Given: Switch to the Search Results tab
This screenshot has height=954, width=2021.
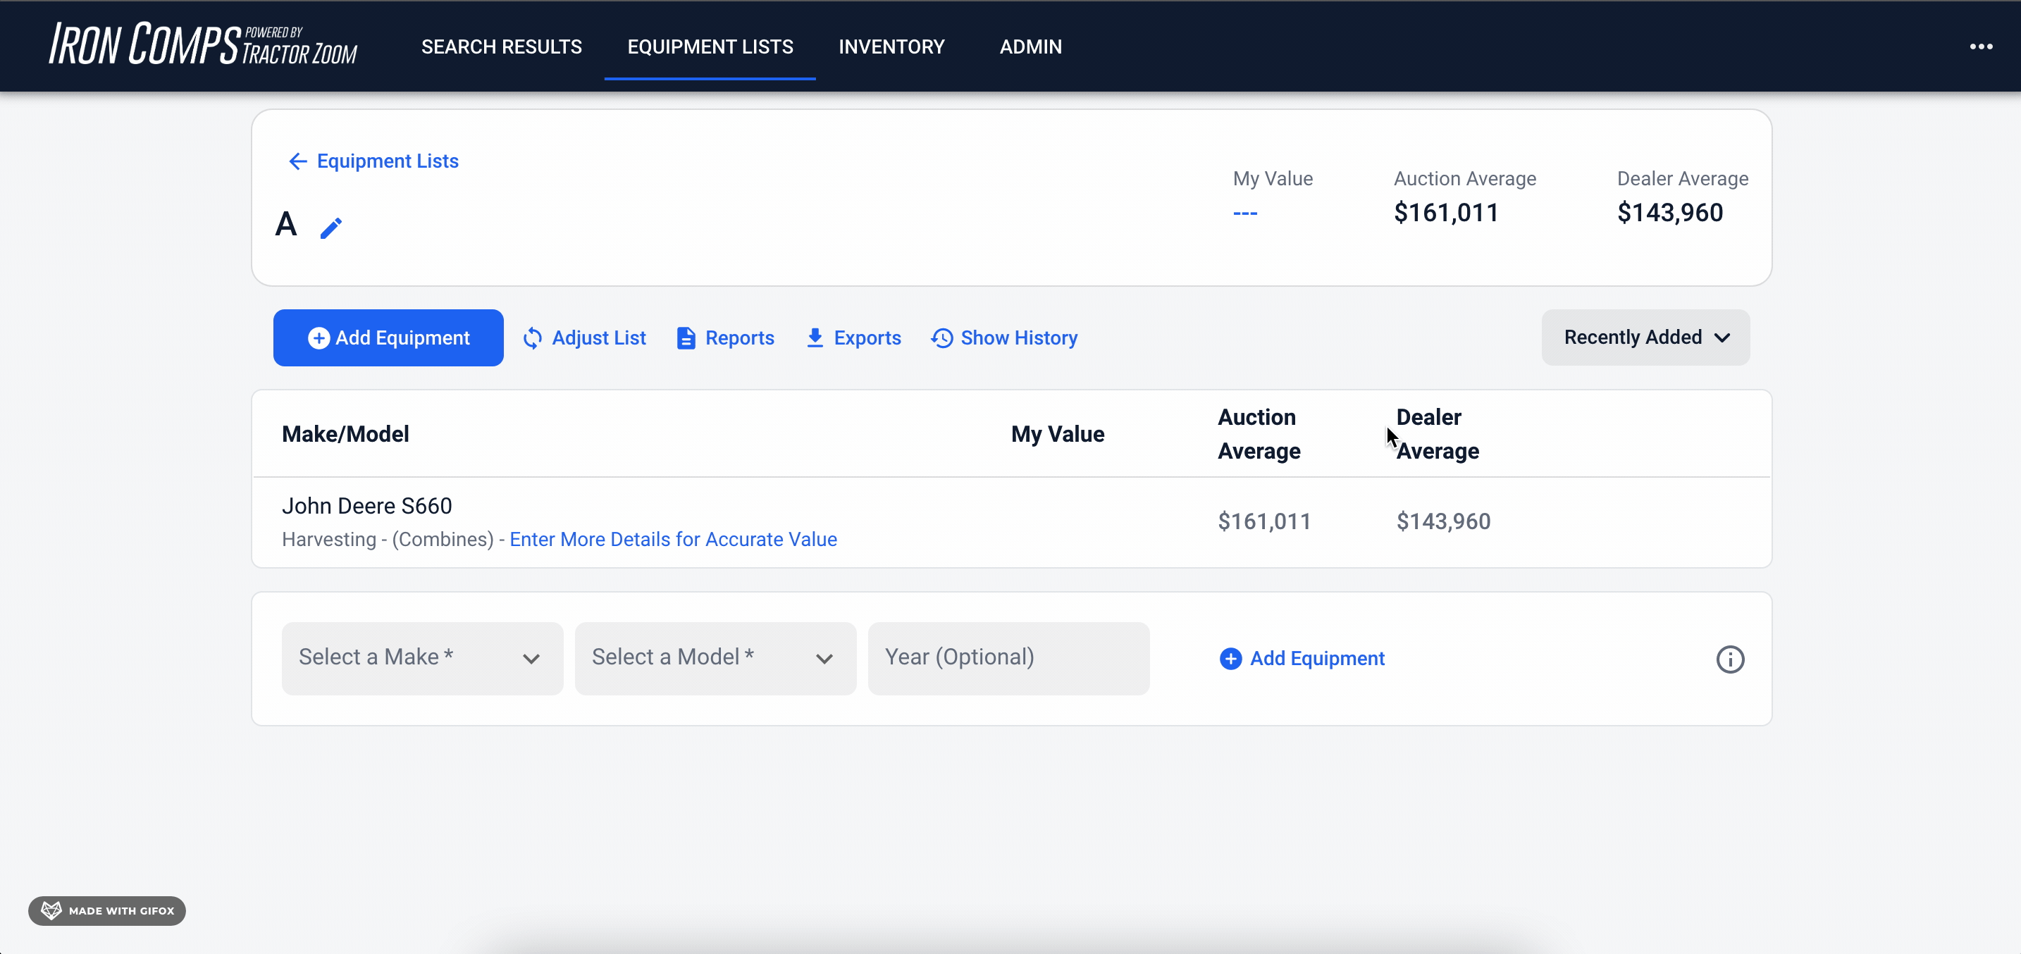Looking at the screenshot, I should point(501,47).
